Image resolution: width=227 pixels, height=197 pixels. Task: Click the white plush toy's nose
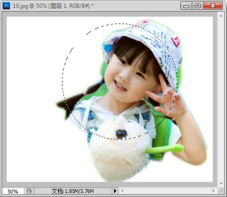click(121, 133)
